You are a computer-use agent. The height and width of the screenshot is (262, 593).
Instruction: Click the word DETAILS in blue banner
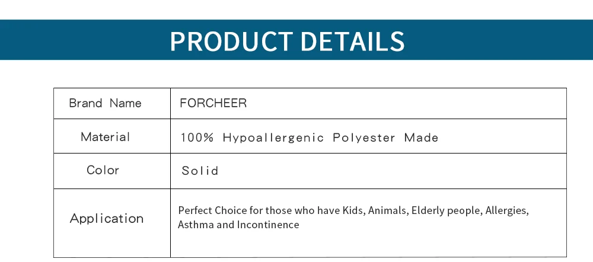coord(352,41)
